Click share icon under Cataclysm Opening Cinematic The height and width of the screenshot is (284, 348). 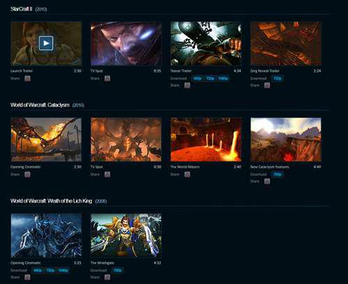27,175
